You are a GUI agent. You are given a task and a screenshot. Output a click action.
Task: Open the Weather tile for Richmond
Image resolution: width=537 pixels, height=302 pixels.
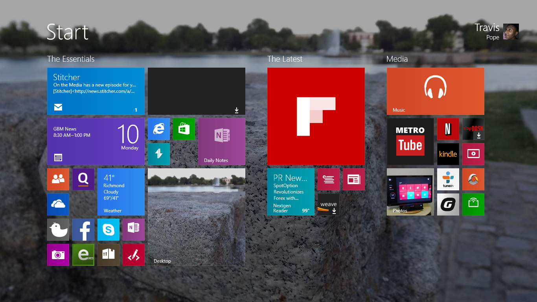tap(121, 192)
